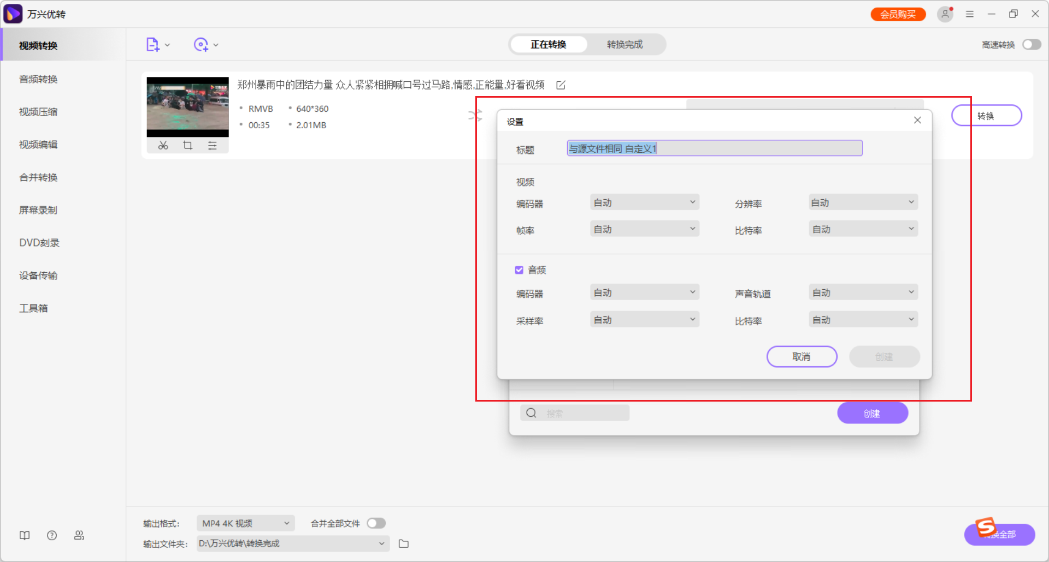Open output folder with the folder icon
This screenshot has height=562, width=1049.
click(403, 543)
